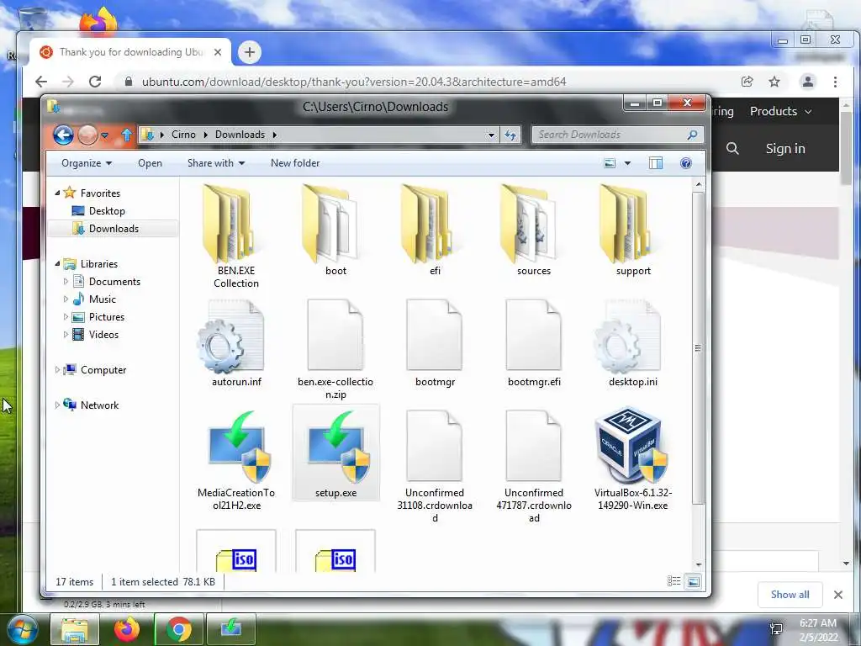Open the sources folder
Image resolution: width=861 pixels, height=646 pixels.
click(x=534, y=230)
